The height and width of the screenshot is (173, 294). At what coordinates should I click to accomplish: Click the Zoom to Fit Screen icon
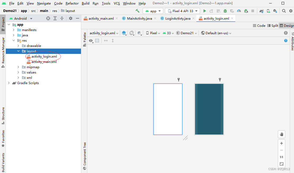coord(282,164)
